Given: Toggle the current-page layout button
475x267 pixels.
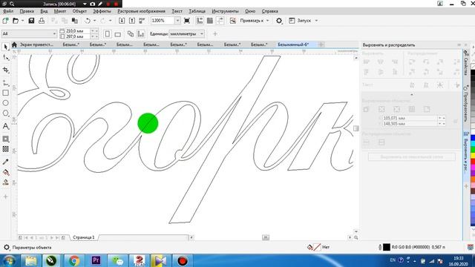Looking at the screenshot, I should (141, 34).
